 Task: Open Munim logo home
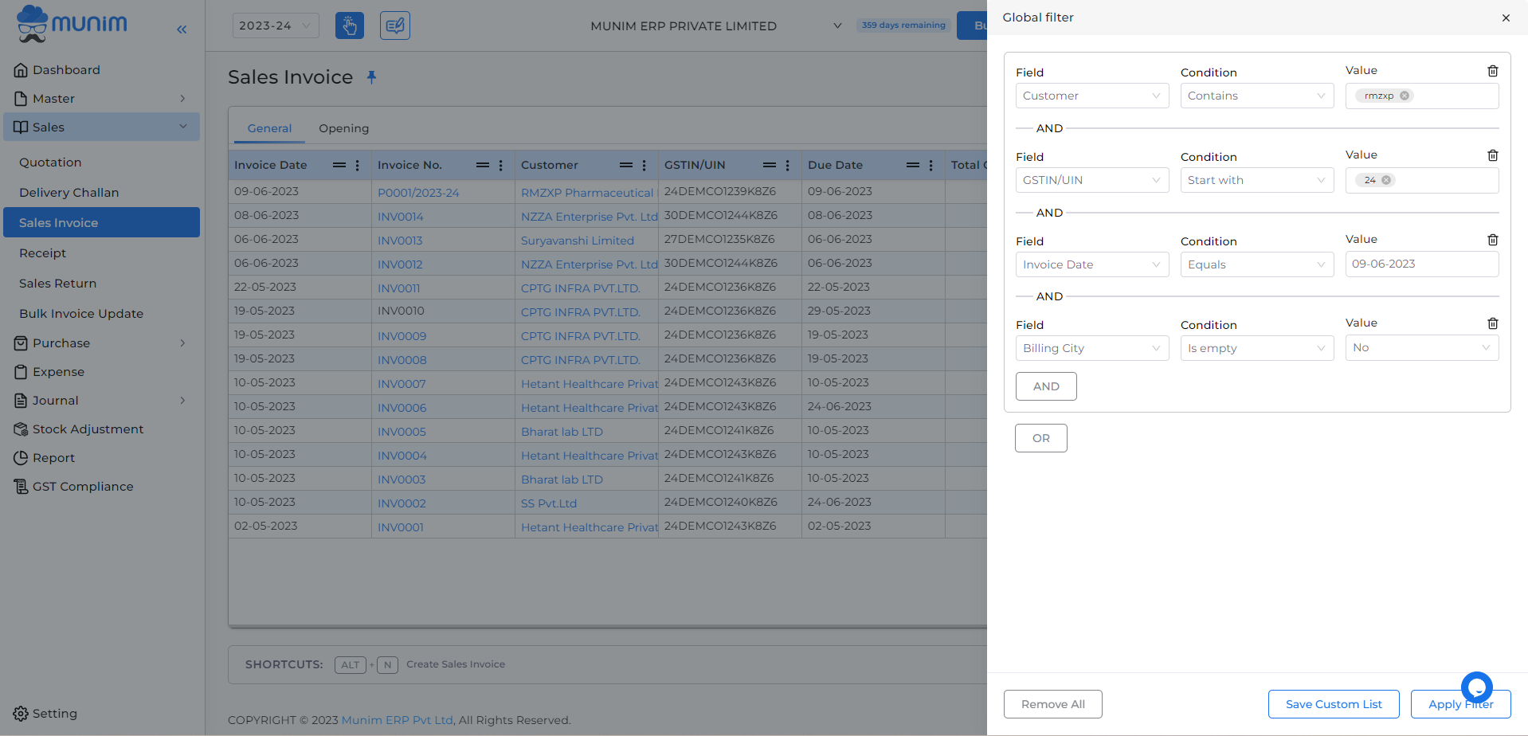point(72,24)
